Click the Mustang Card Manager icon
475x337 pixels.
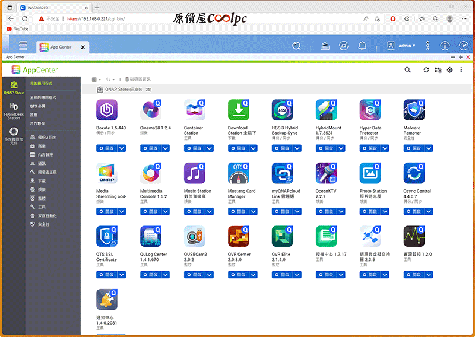tap(239, 173)
